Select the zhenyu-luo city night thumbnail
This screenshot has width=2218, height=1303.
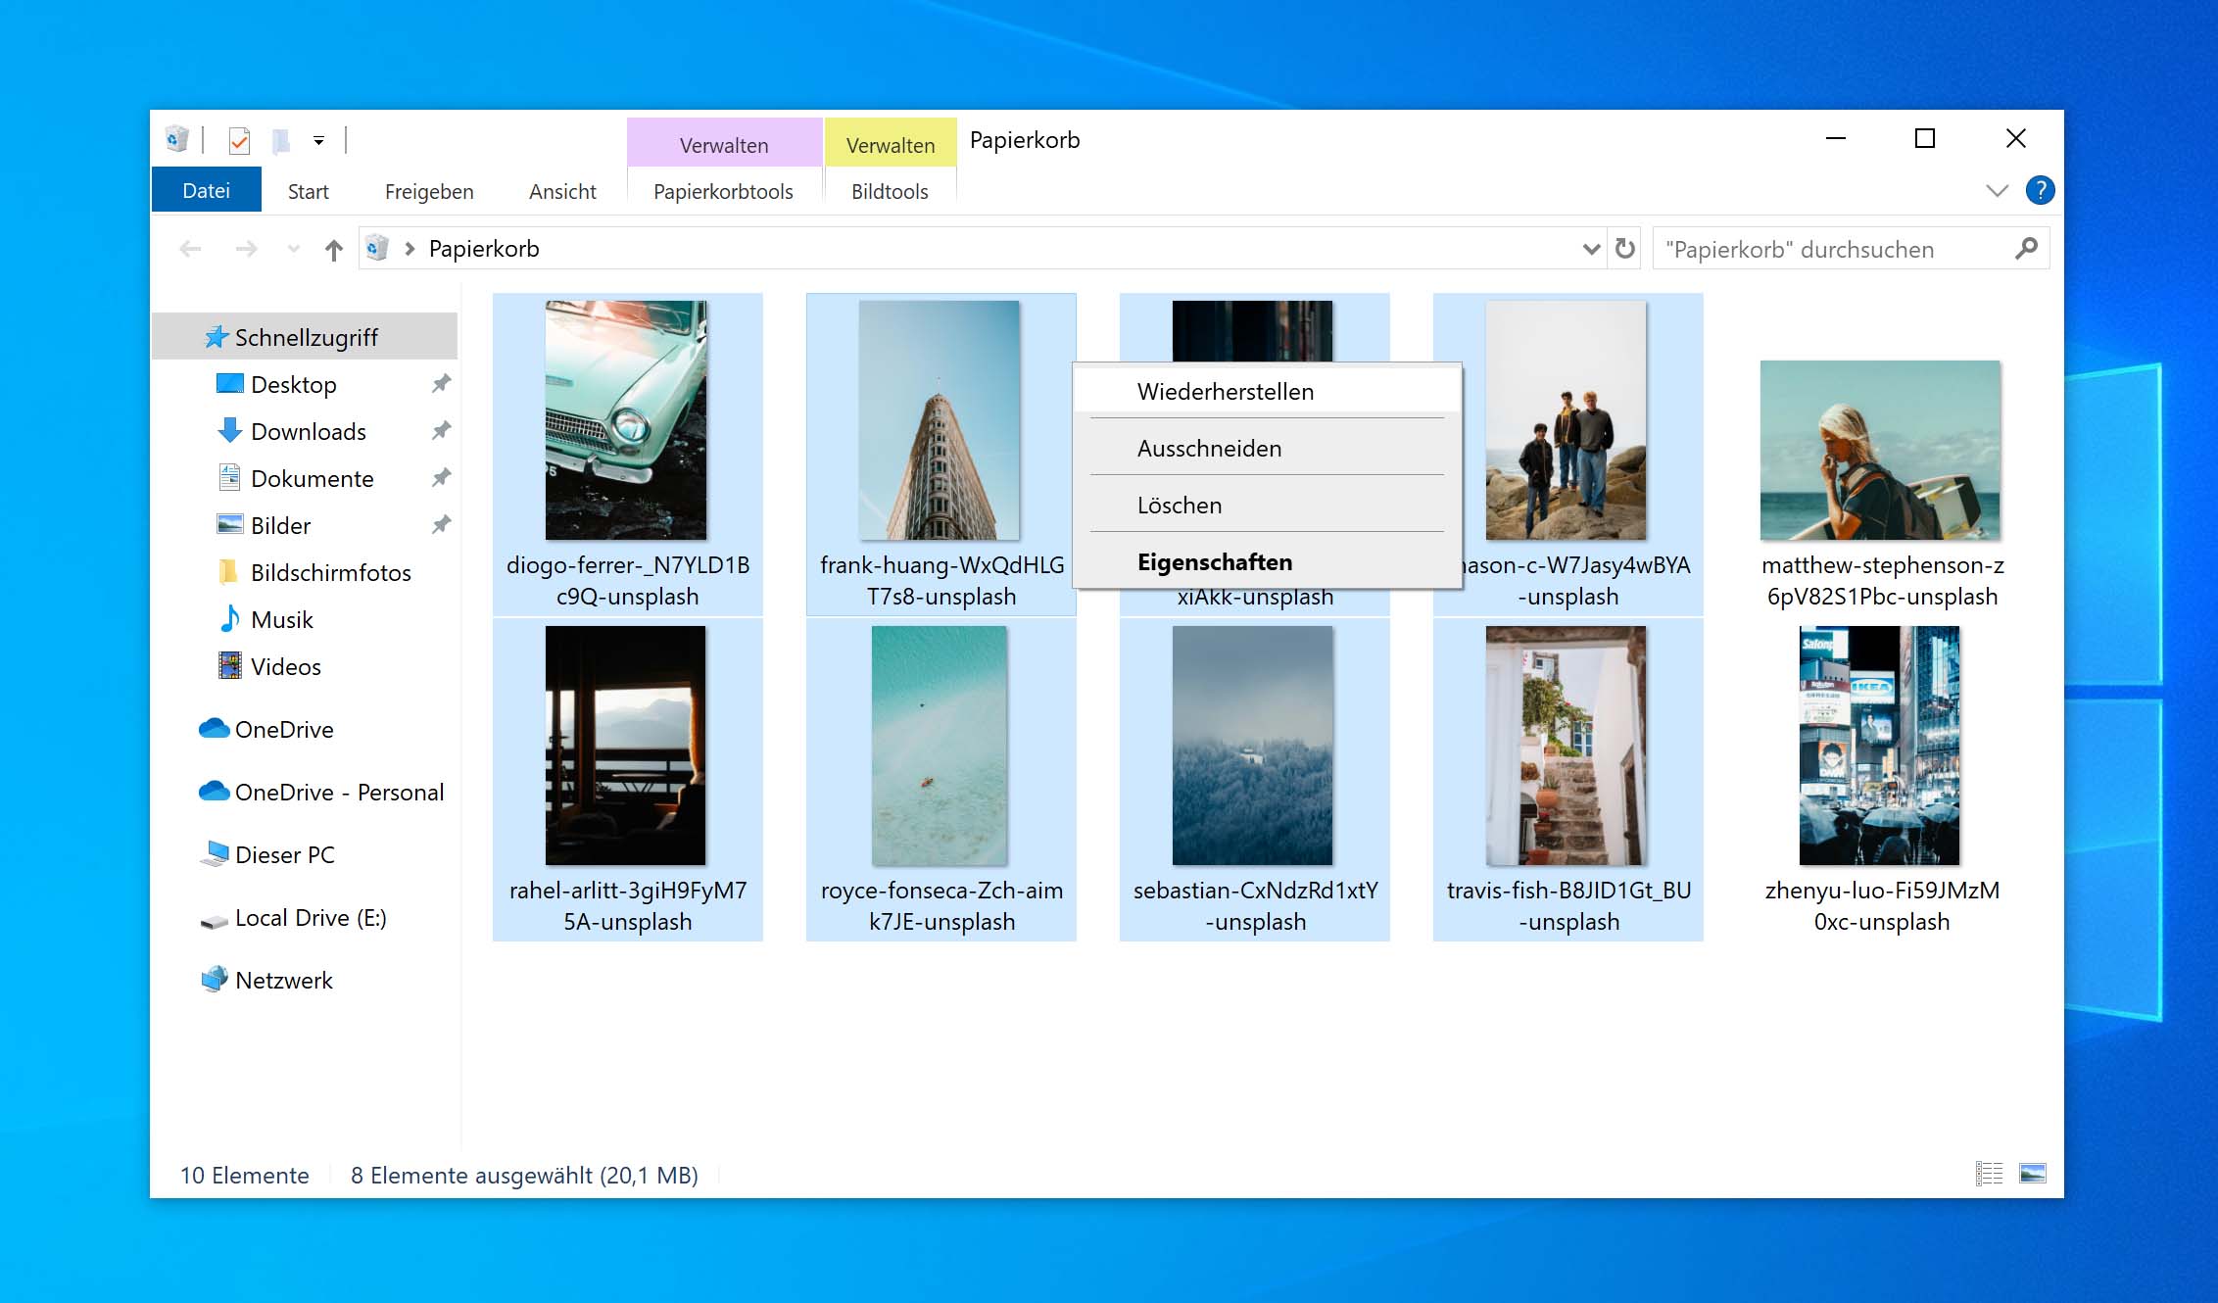pos(1880,746)
